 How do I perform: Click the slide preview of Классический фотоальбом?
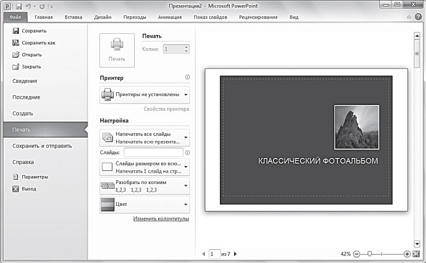[x=306, y=140]
